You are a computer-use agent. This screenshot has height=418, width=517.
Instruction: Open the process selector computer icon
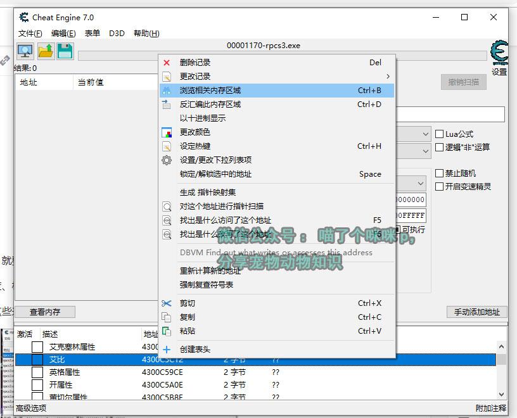[25, 51]
